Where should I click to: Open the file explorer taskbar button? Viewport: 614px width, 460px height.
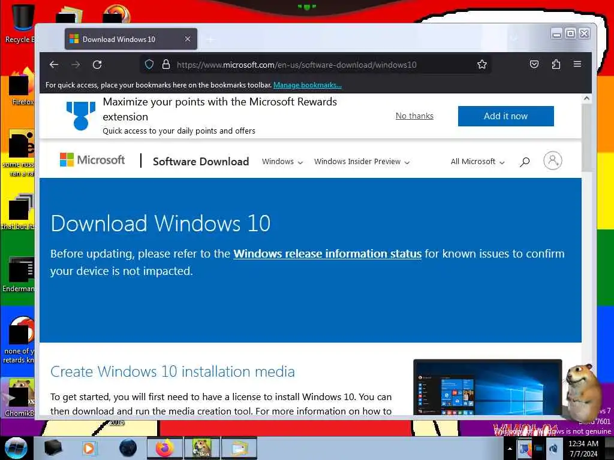pos(239,448)
